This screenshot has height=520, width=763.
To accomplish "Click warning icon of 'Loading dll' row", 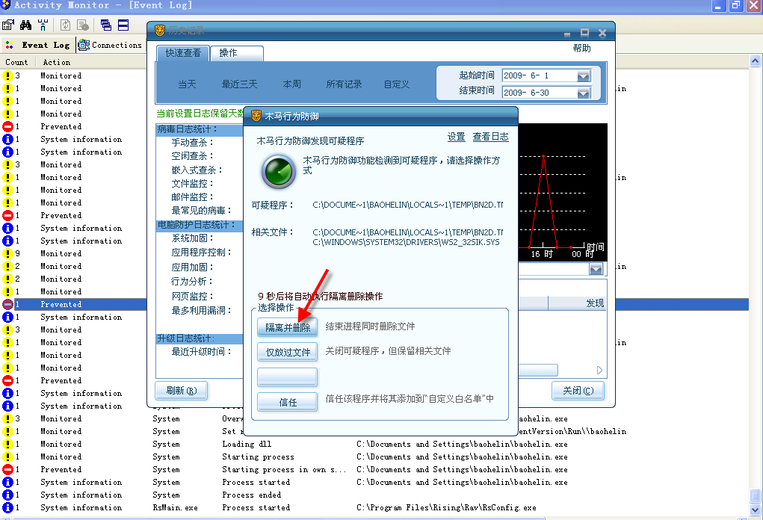I will (7, 444).
